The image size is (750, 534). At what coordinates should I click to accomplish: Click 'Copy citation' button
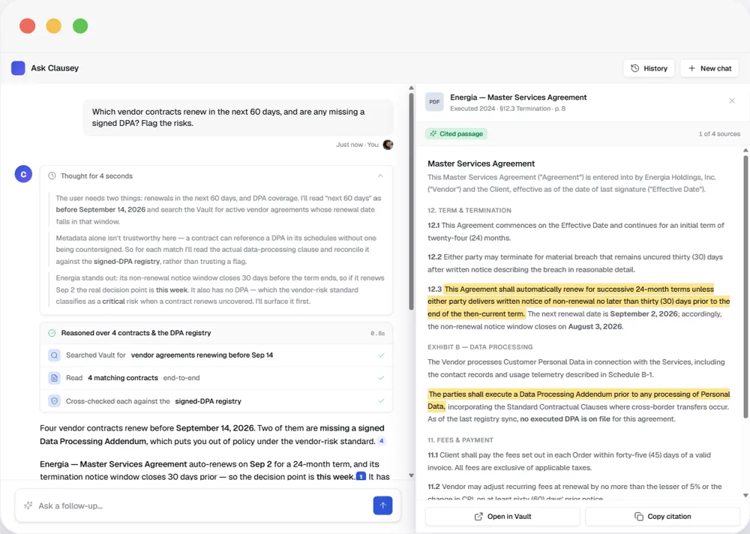coord(662,516)
